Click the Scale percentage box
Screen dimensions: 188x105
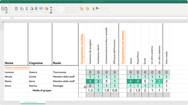coord(60,12)
